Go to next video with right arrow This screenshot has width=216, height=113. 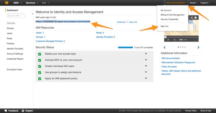click(x=198, y=48)
